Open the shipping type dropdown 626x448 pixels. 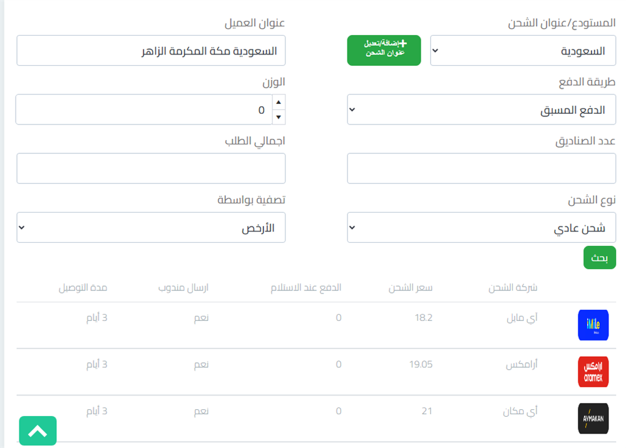pos(481,228)
